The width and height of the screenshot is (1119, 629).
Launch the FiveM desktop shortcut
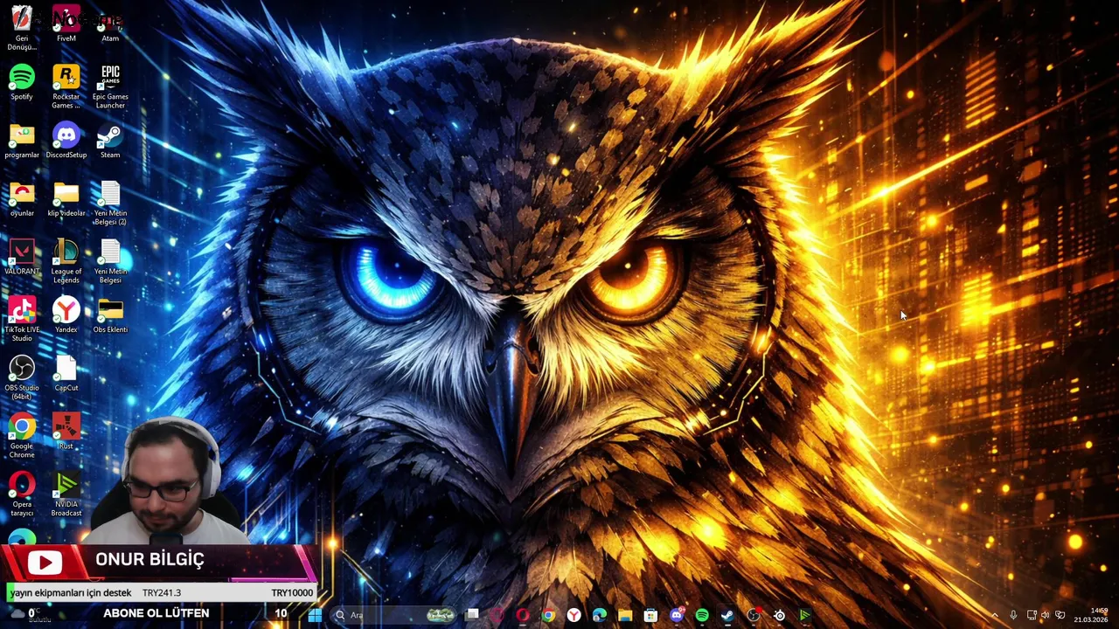click(x=66, y=24)
